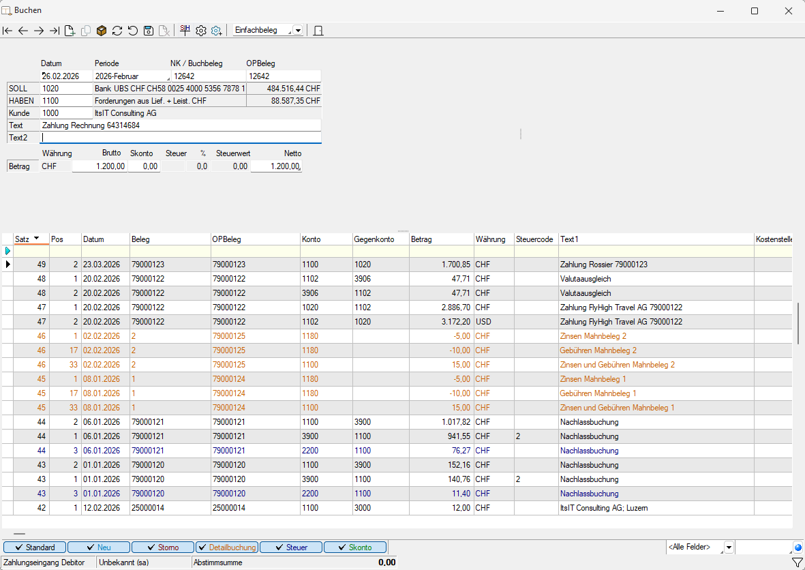Click the brown package box icon
The height and width of the screenshot is (570, 805).
point(102,31)
